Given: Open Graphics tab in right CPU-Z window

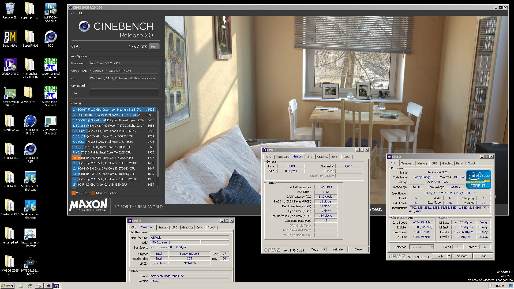Looking at the screenshot, I should (447, 163).
